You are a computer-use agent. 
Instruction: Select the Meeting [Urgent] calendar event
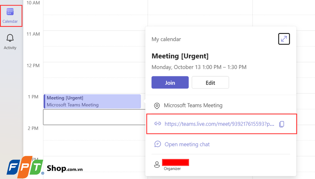pyautogui.click(x=93, y=101)
